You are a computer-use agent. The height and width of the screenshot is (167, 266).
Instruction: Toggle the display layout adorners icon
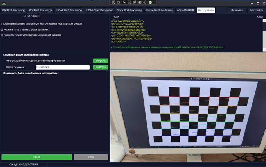129,2
